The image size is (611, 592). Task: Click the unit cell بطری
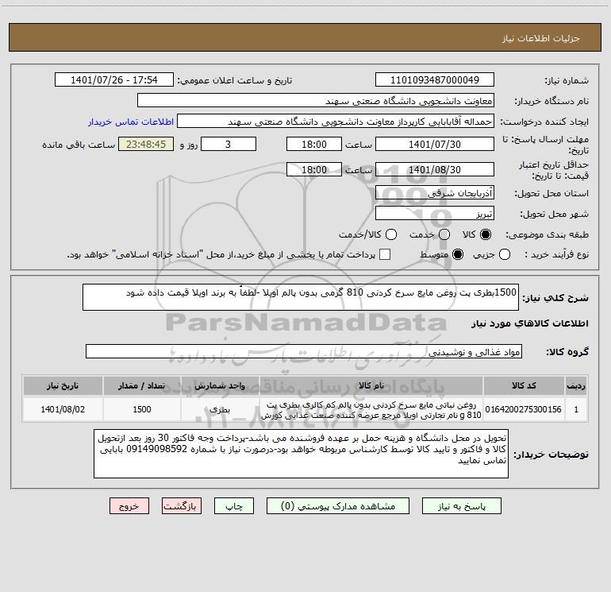click(220, 409)
